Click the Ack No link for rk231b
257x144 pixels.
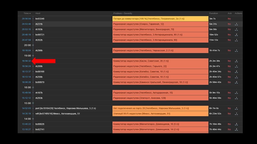(x=229, y=24)
